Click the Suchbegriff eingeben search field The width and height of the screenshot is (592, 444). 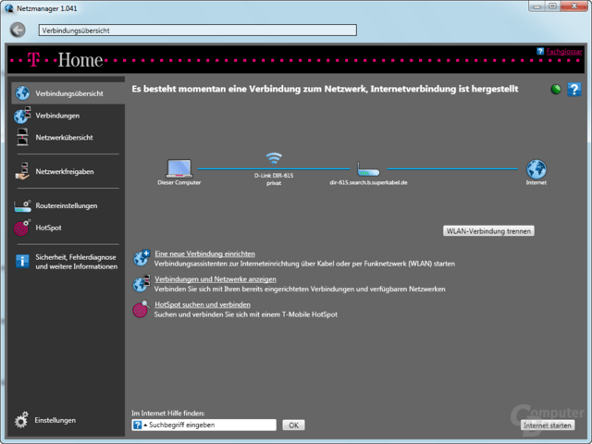click(203, 425)
